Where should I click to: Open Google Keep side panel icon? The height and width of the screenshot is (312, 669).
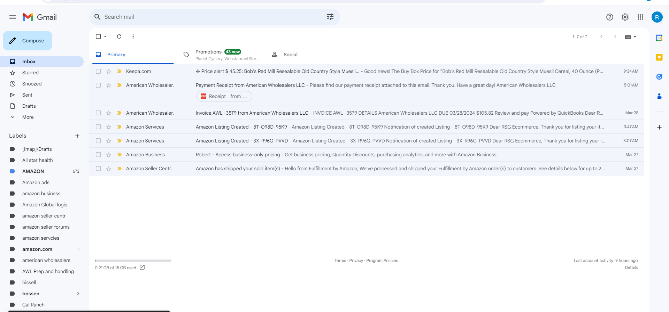[659, 57]
